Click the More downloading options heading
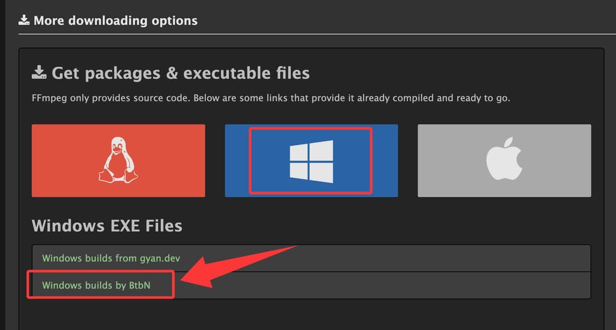616x330 pixels. pos(115,21)
